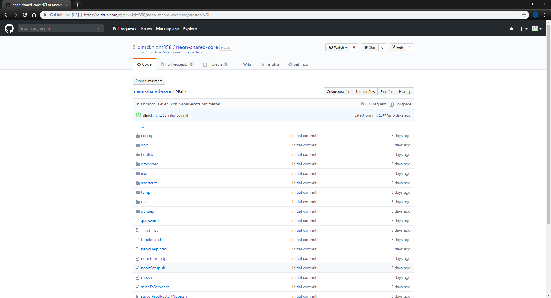The image size is (551, 298).
Task: Open the utilities folder
Action: coord(148,211)
